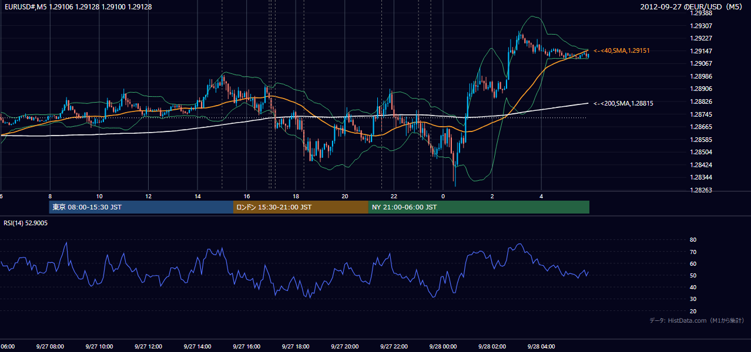The height and width of the screenshot is (352, 751).
Task: Click the RSI 30 level label
Action: tap(693, 299)
